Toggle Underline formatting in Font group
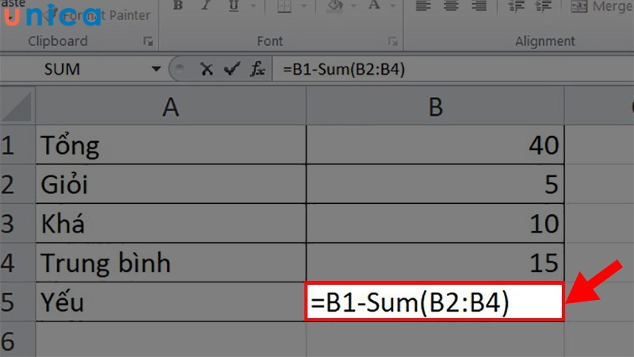Viewport: 634px width, 357px height. coord(234,6)
